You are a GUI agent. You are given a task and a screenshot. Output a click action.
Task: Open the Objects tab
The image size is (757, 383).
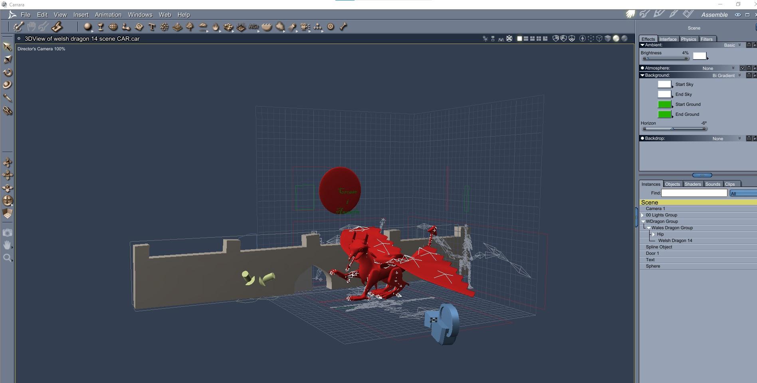(672, 184)
